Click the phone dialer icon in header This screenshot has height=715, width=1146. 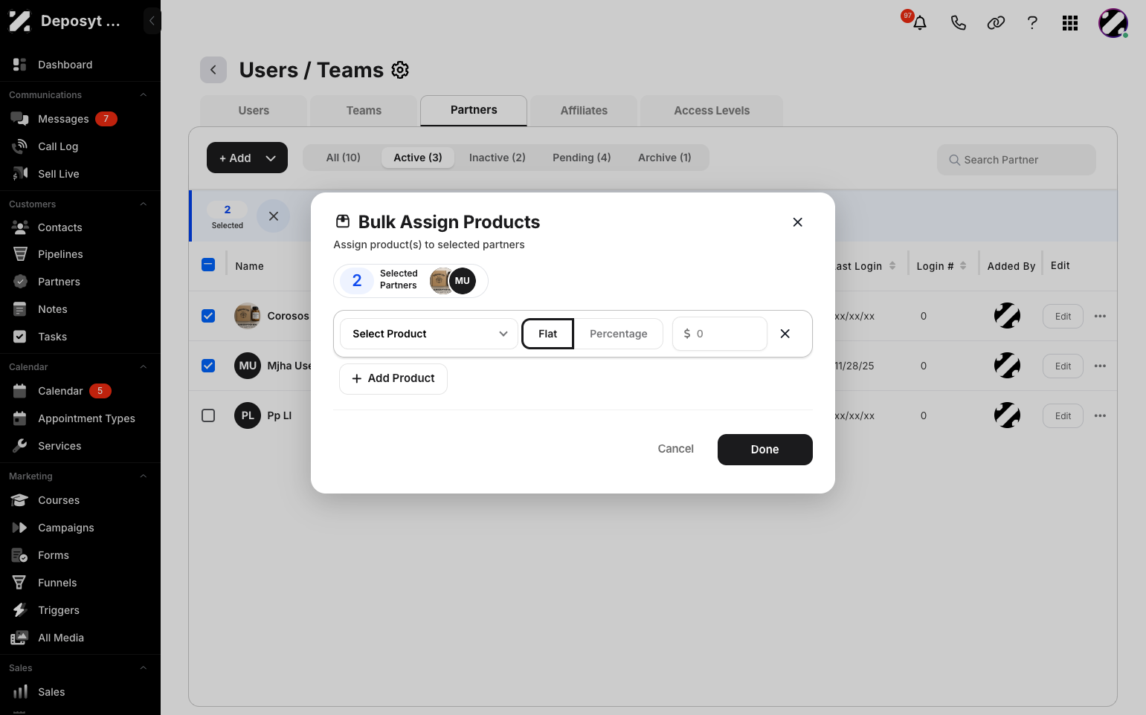(959, 23)
